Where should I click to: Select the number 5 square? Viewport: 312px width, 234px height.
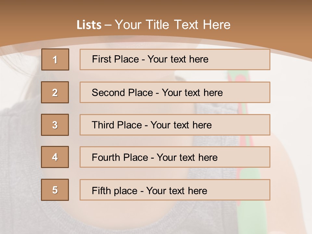(x=55, y=190)
